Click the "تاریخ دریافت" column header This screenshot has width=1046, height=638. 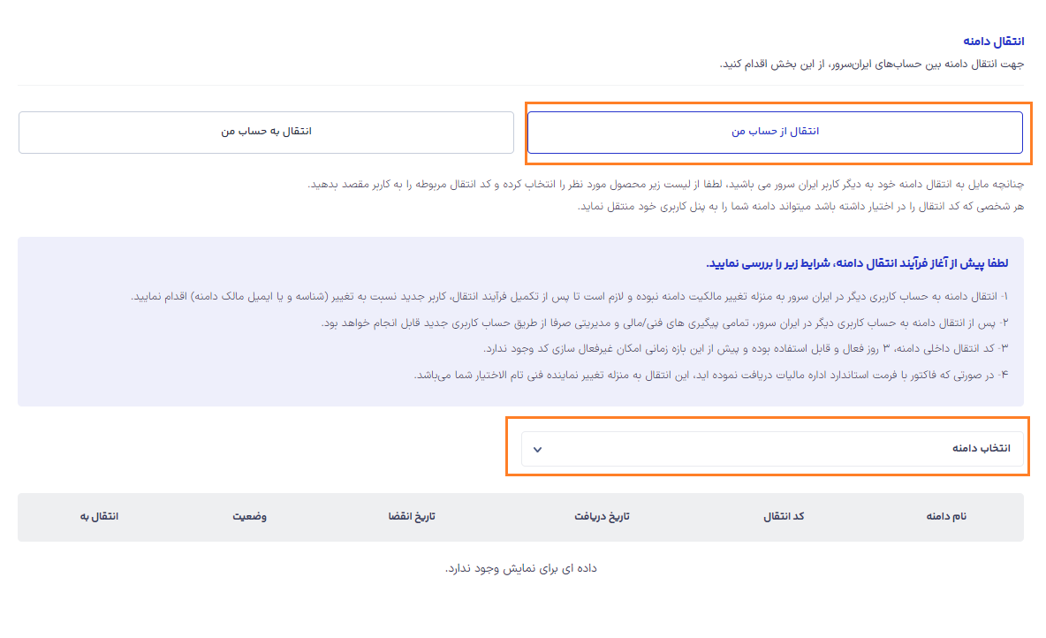[601, 516]
